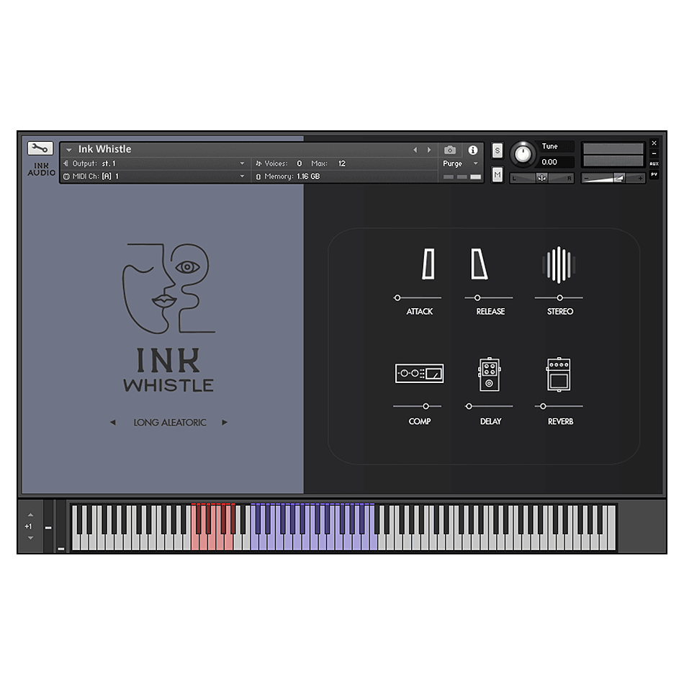Show instrument info icon
The image size is (684, 684).
[x=473, y=150]
